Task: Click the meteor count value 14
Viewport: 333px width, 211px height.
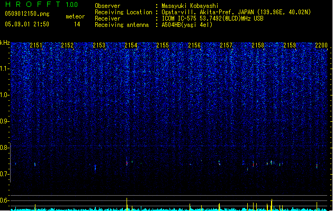Action: click(x=77, y=24)
